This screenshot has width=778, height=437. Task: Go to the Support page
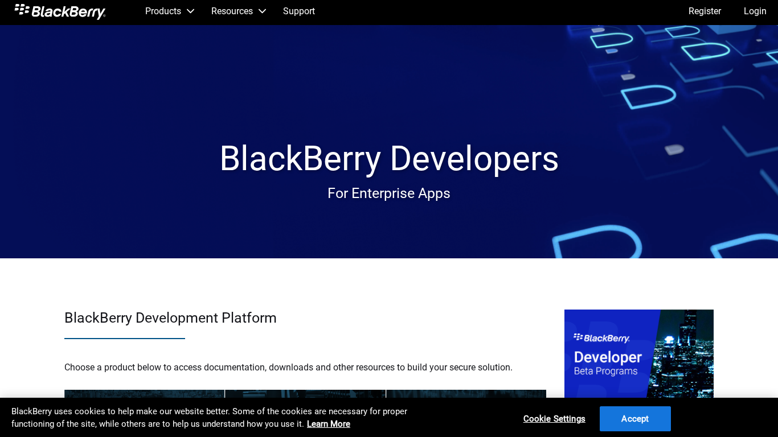(x=298, y=11)
